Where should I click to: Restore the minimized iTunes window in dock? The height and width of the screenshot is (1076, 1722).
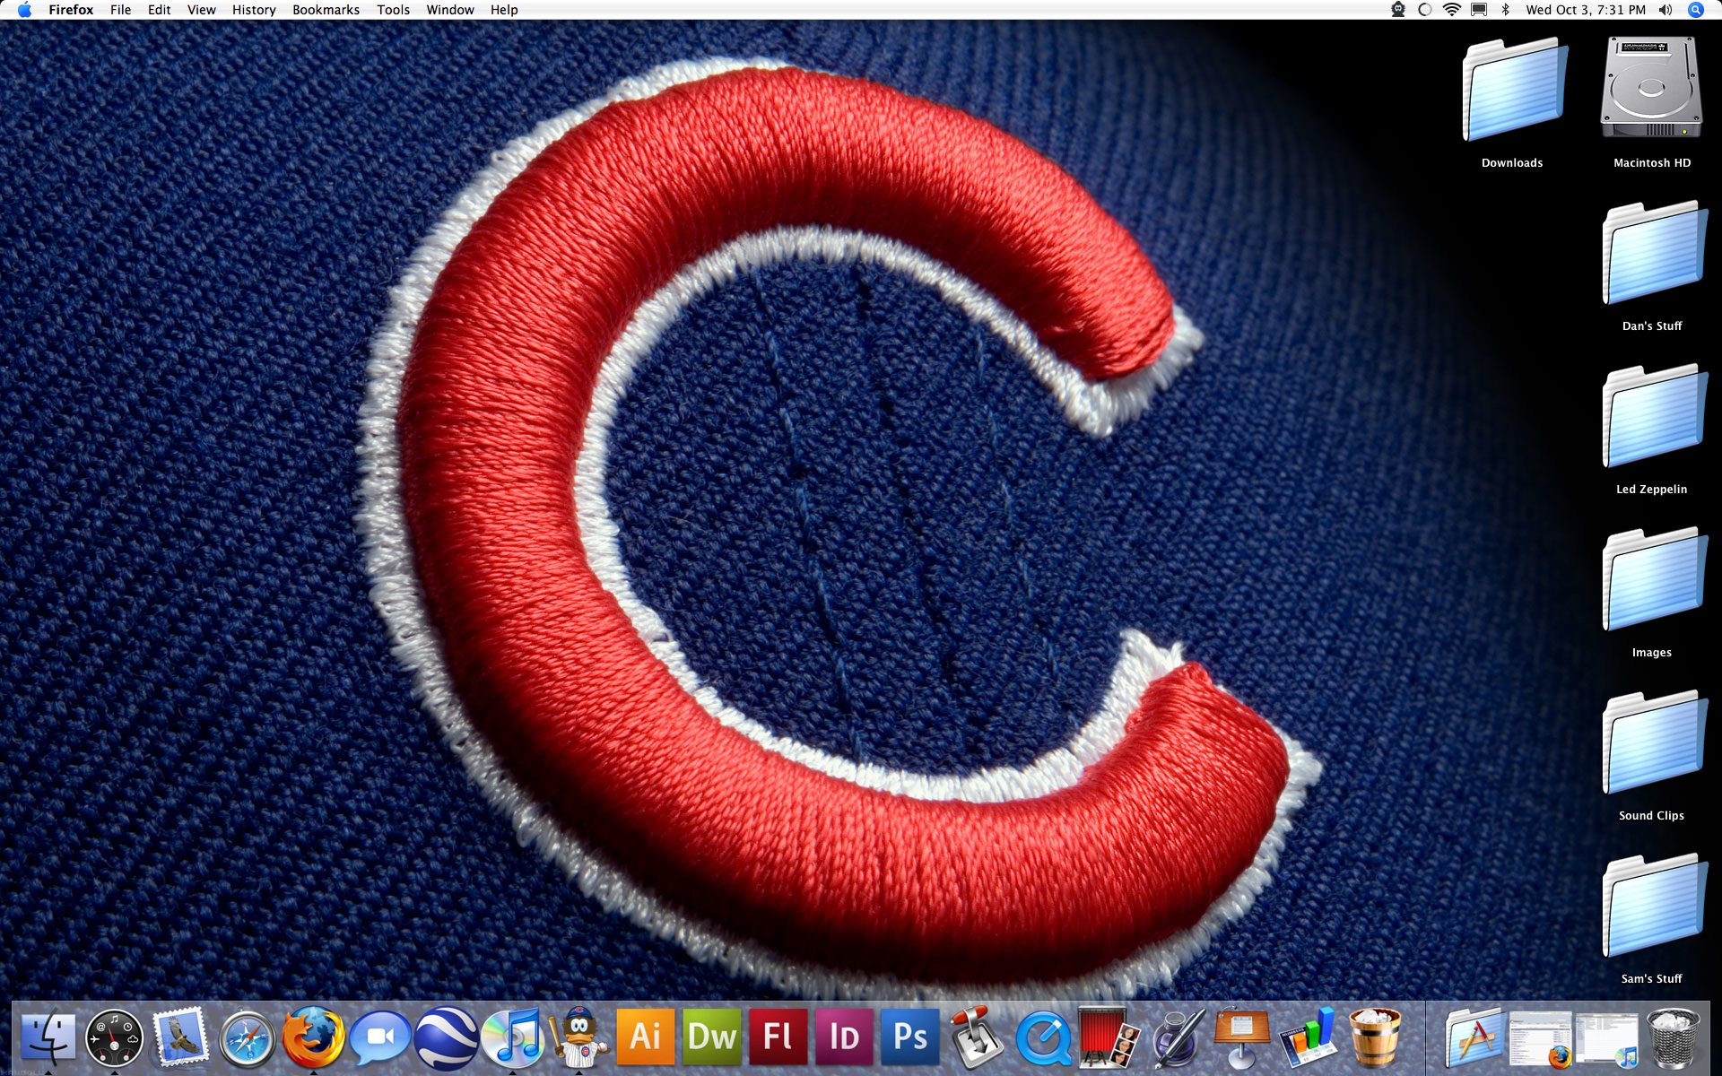pyautogui.click(x=1607, y=1040)
